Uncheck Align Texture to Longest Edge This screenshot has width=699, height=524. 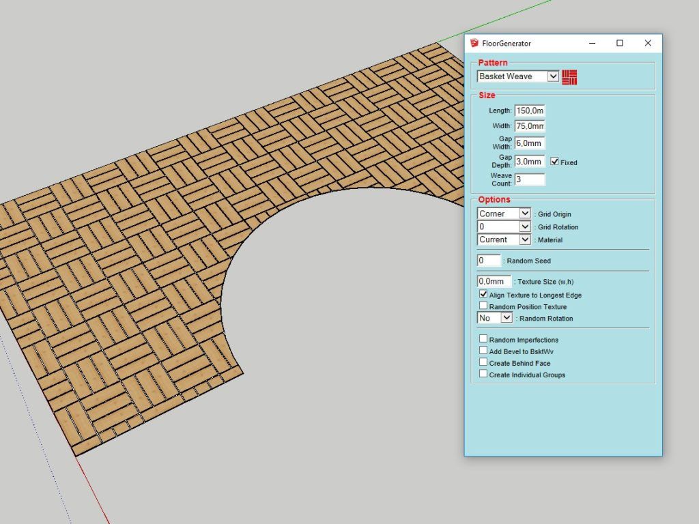[483, 294]
